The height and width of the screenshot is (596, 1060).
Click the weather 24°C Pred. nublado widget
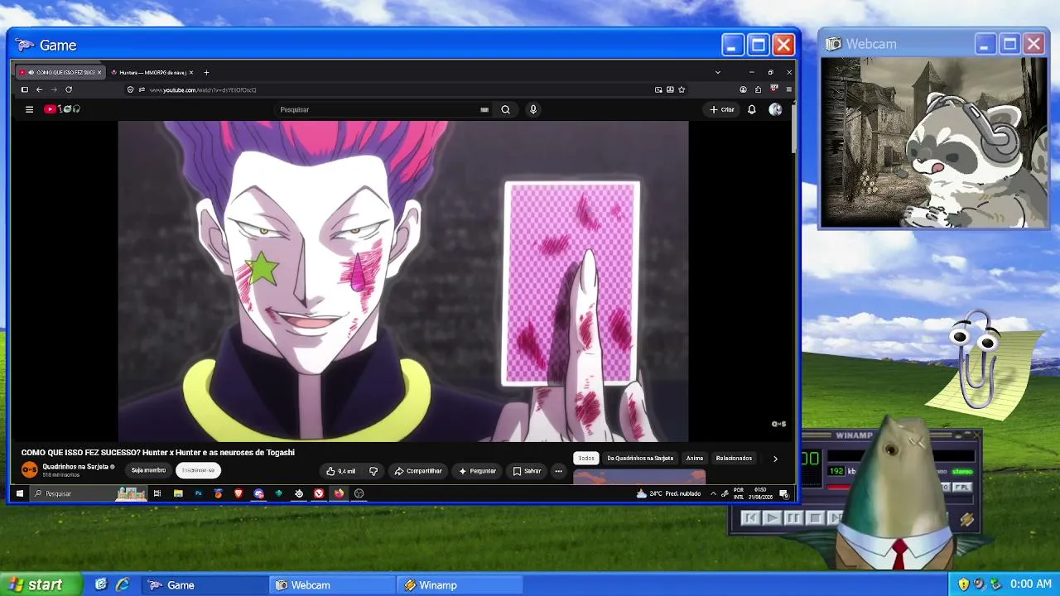668,493
